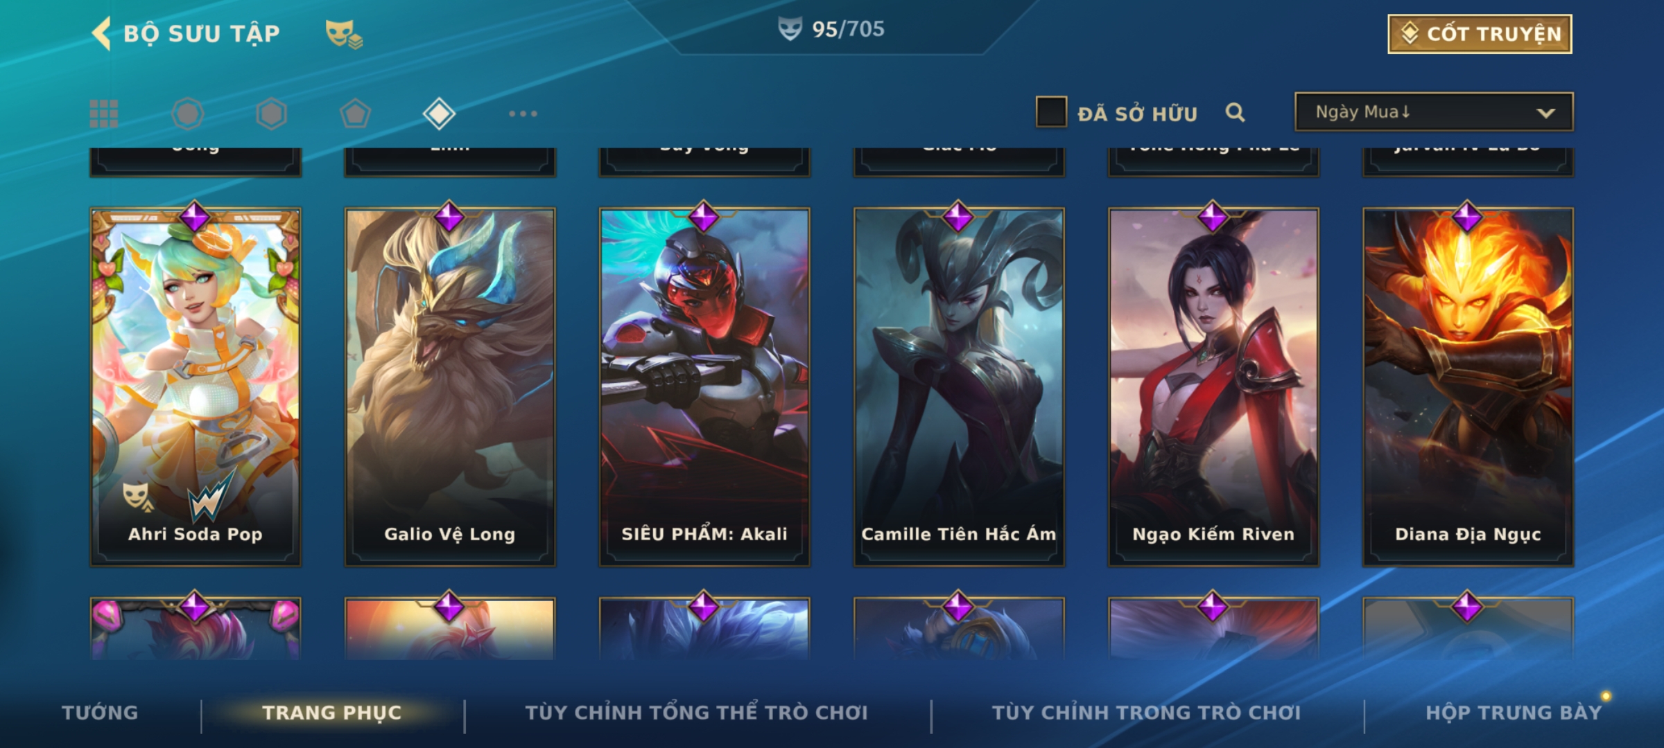Select the Ngạo Kiếm Riven skin card
This screenshot has height=748, width=1664.
[1213, 386]
